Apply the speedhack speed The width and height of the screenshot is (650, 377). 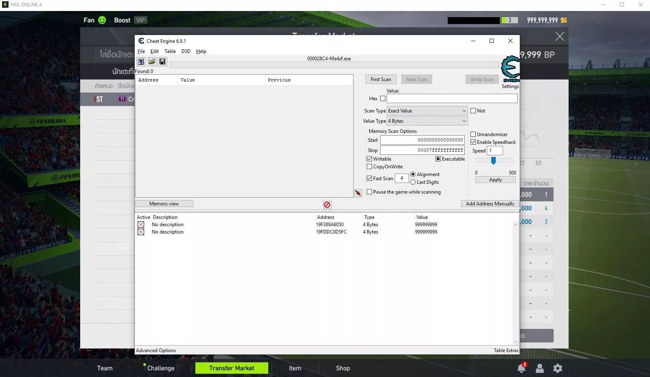coord(495,180)
